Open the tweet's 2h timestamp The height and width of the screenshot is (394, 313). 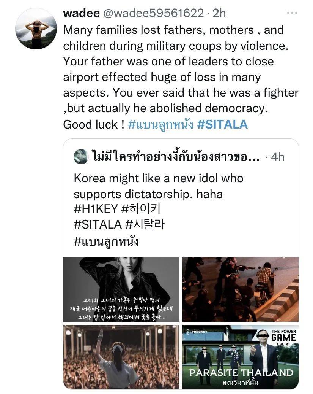pyautogui.click(x=219, y=13)
